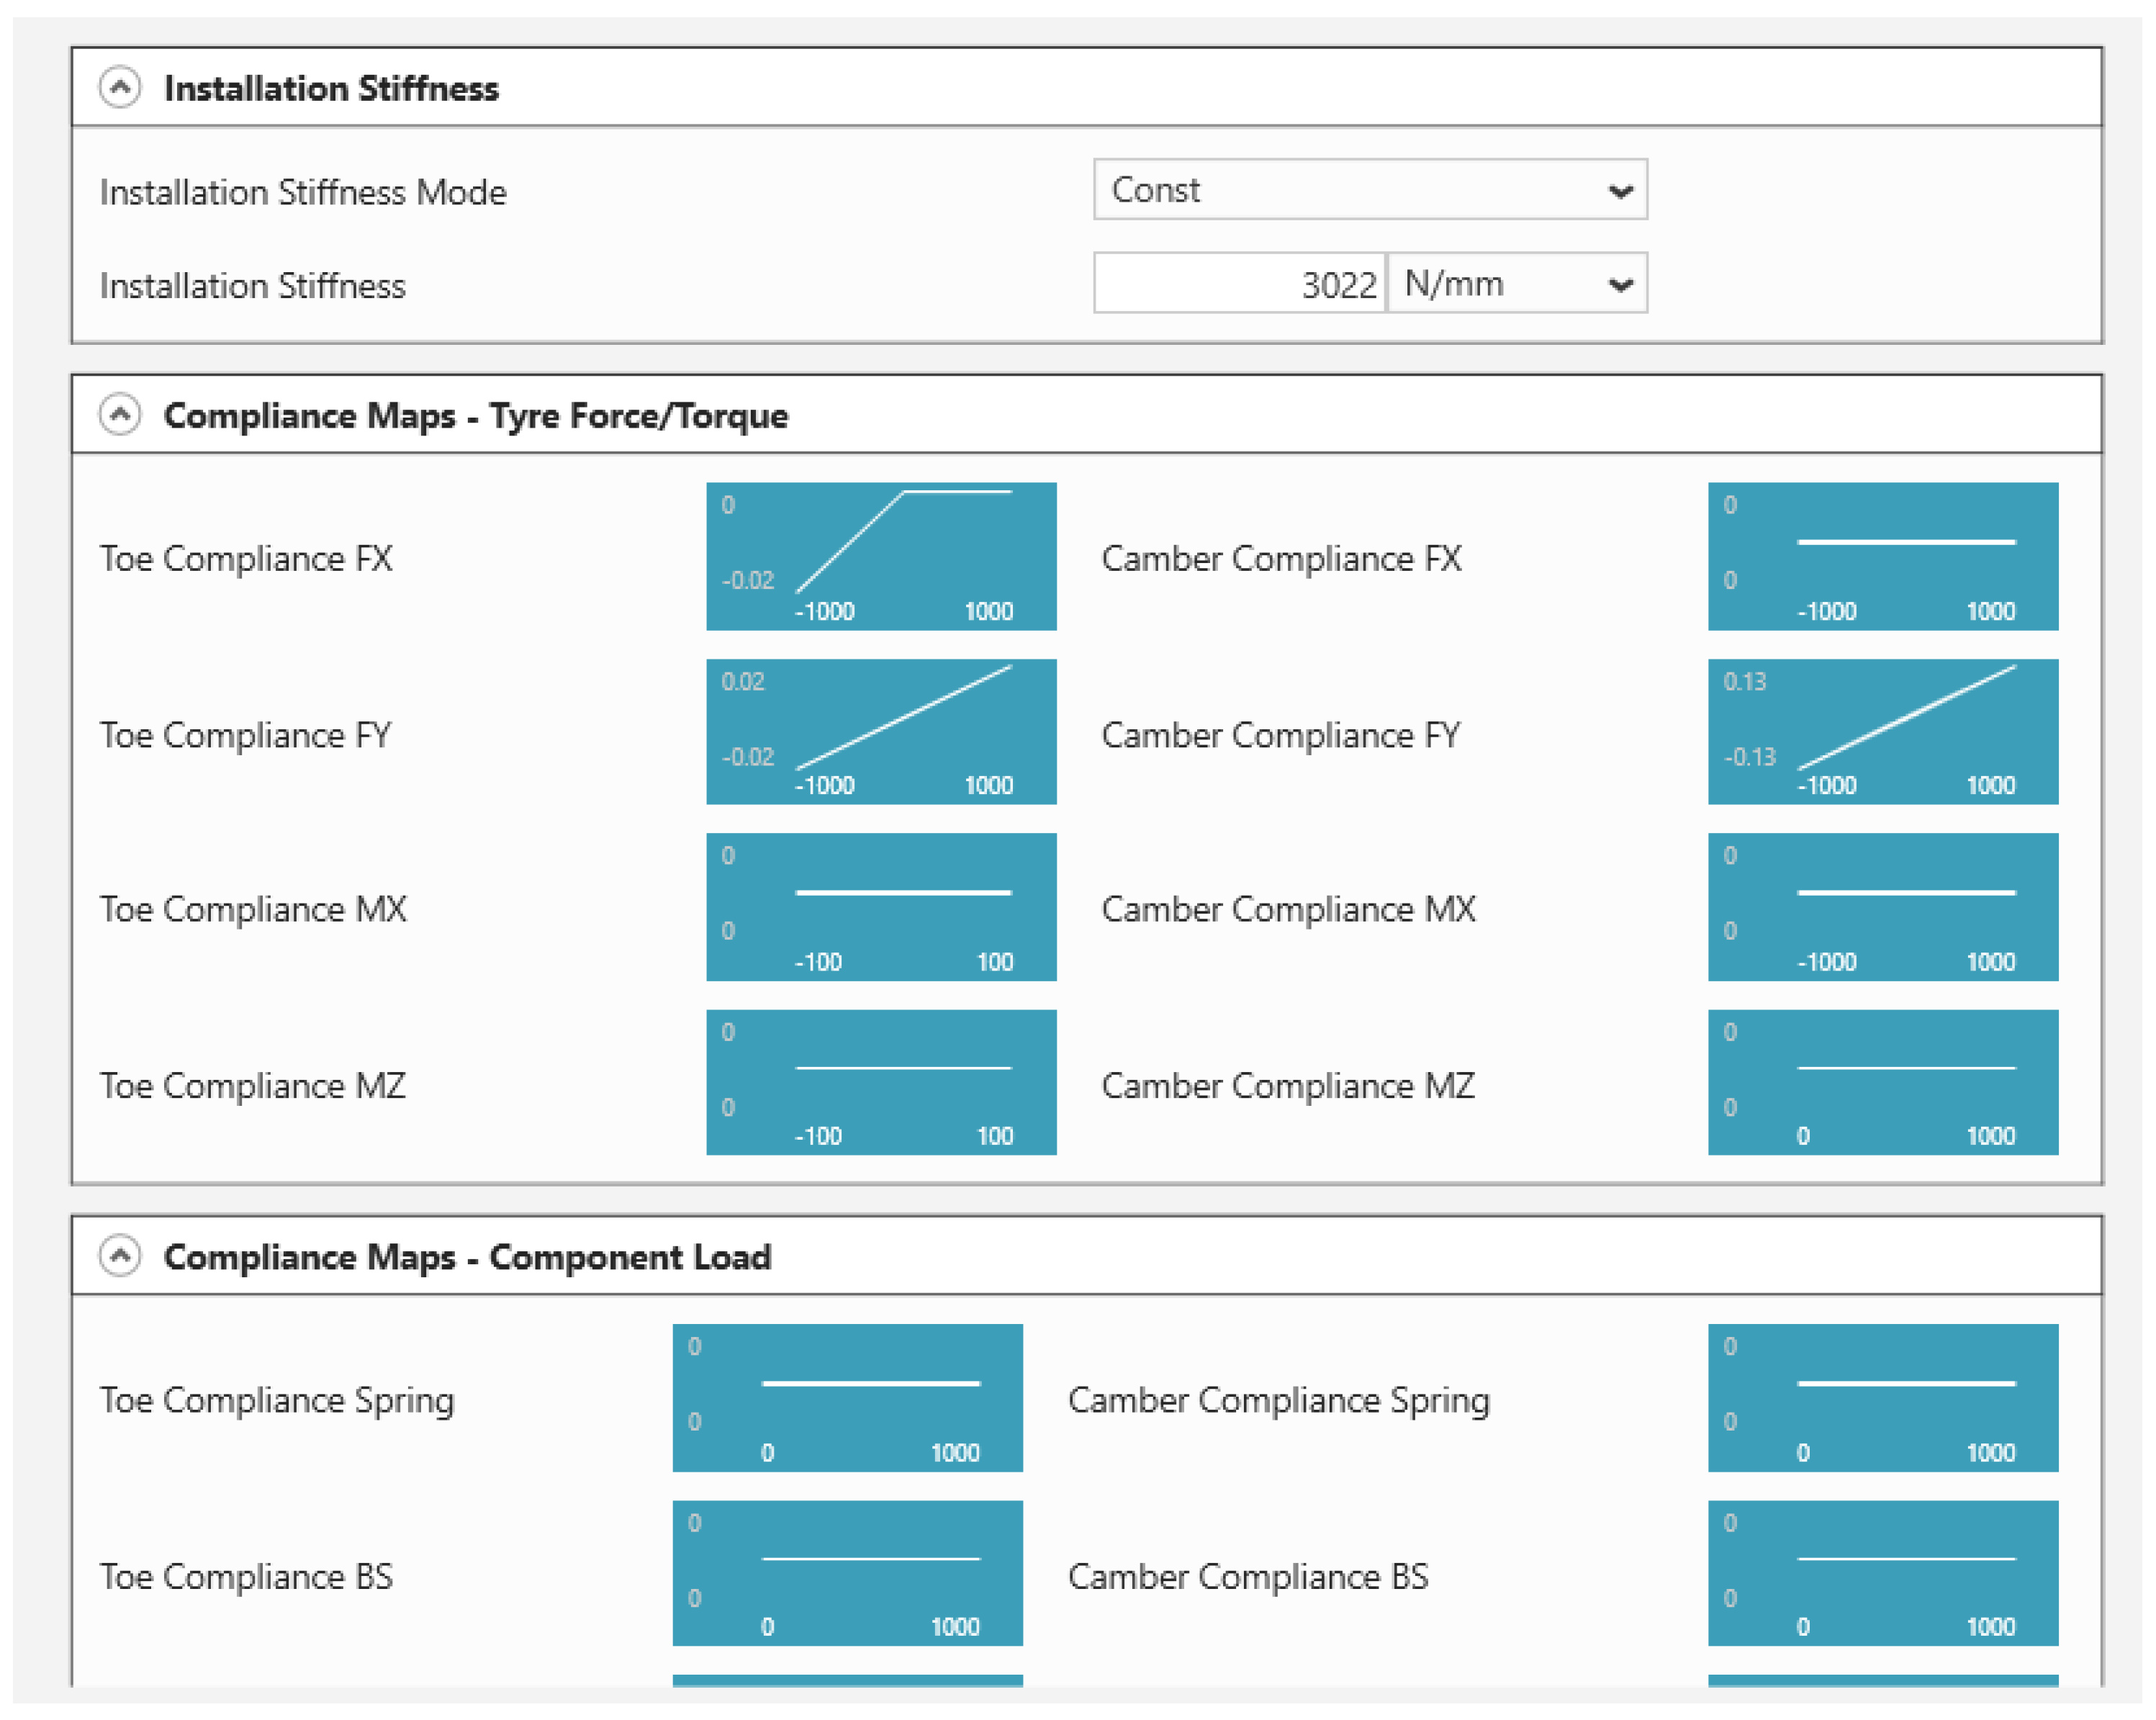This screenshot has height=1720, width=2156.
Task: Click the Installation Stiffness value field
Action: (x=1239, y=284)
